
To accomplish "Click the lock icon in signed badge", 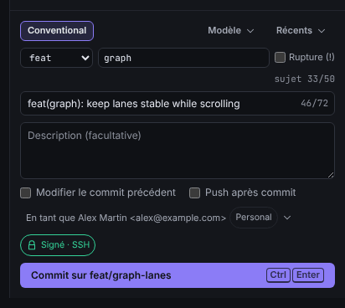I will [32, 245].
